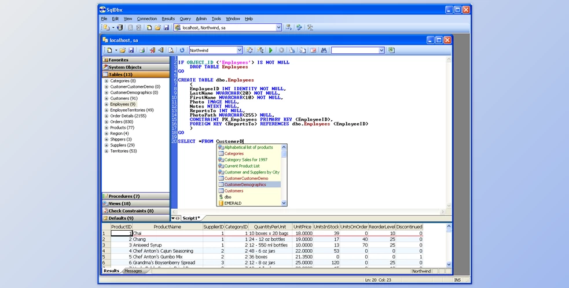Open the Query menu

click(185, 19)
